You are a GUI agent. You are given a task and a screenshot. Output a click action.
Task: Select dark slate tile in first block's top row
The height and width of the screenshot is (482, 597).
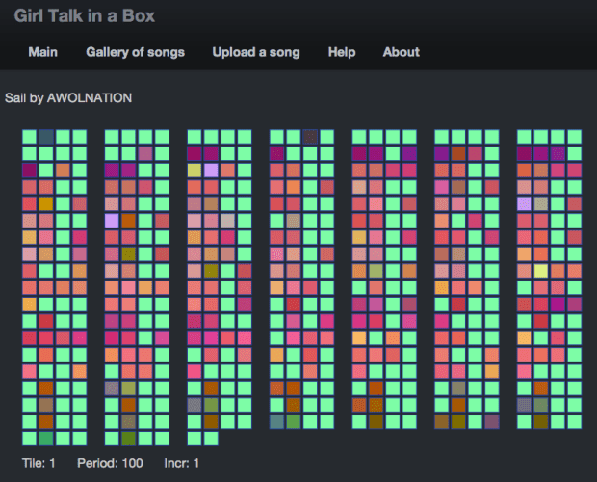pyautogui.click(x=46, y=137)
